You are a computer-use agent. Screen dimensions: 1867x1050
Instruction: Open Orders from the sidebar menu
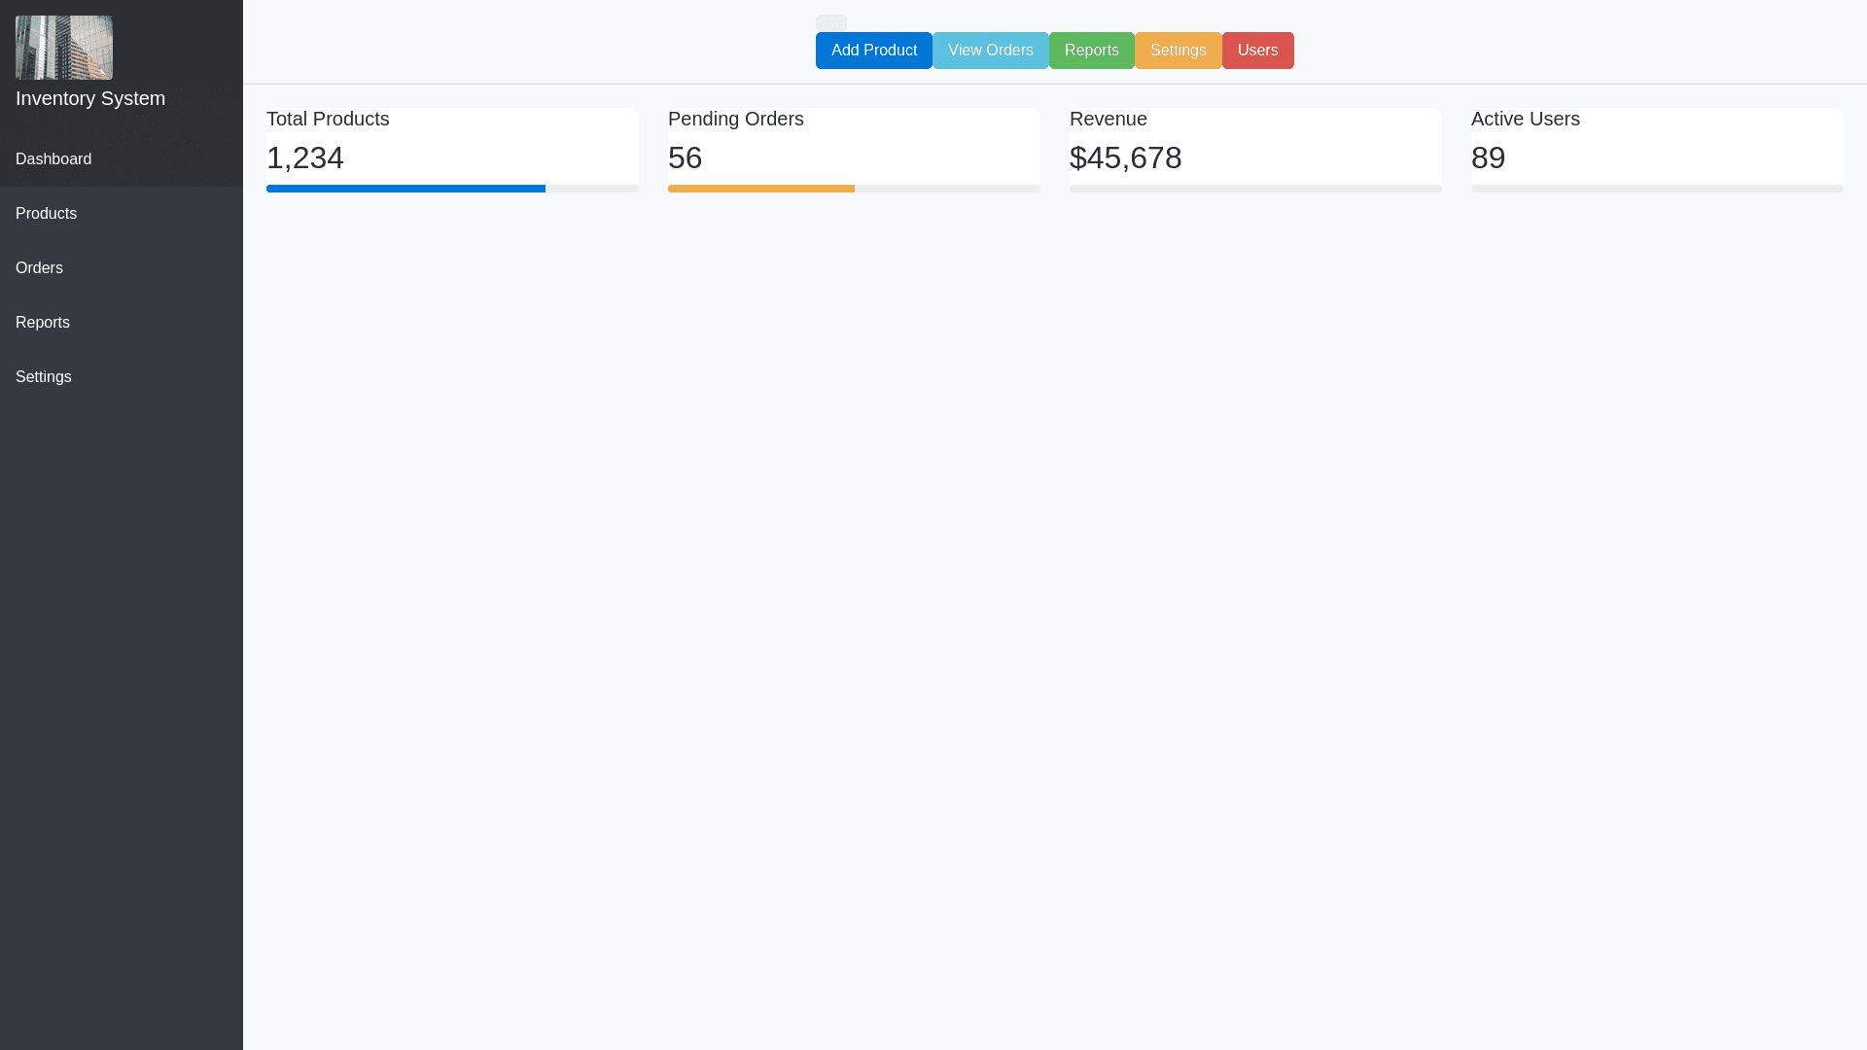(39, 268)
